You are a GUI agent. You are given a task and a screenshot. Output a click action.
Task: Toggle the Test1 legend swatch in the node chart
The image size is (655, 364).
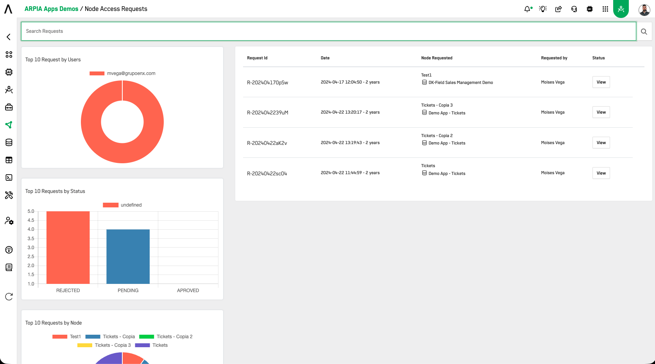click(x=60, y=337)
